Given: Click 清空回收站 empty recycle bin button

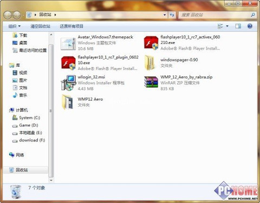Looking at the screenshot, I should pos(40,27).
